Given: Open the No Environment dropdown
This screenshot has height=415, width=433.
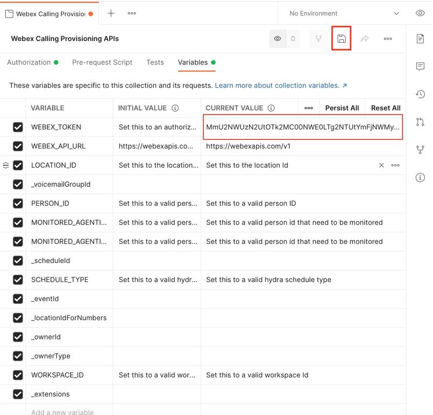Looking at the screenshot, I should click(x=344, y=13).
